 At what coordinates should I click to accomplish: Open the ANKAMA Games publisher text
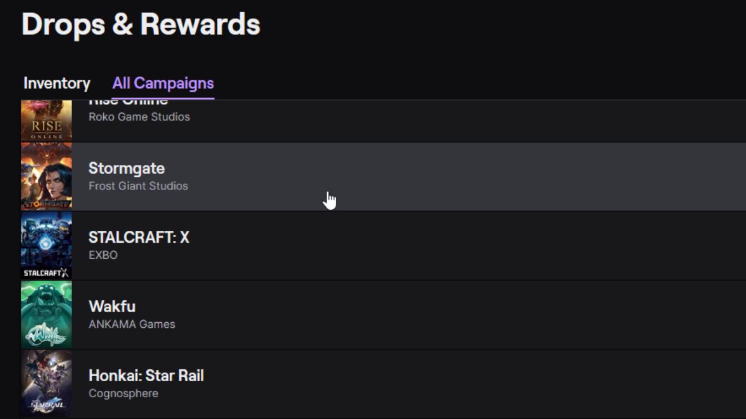pyautogui.click(x=132, y=324)
